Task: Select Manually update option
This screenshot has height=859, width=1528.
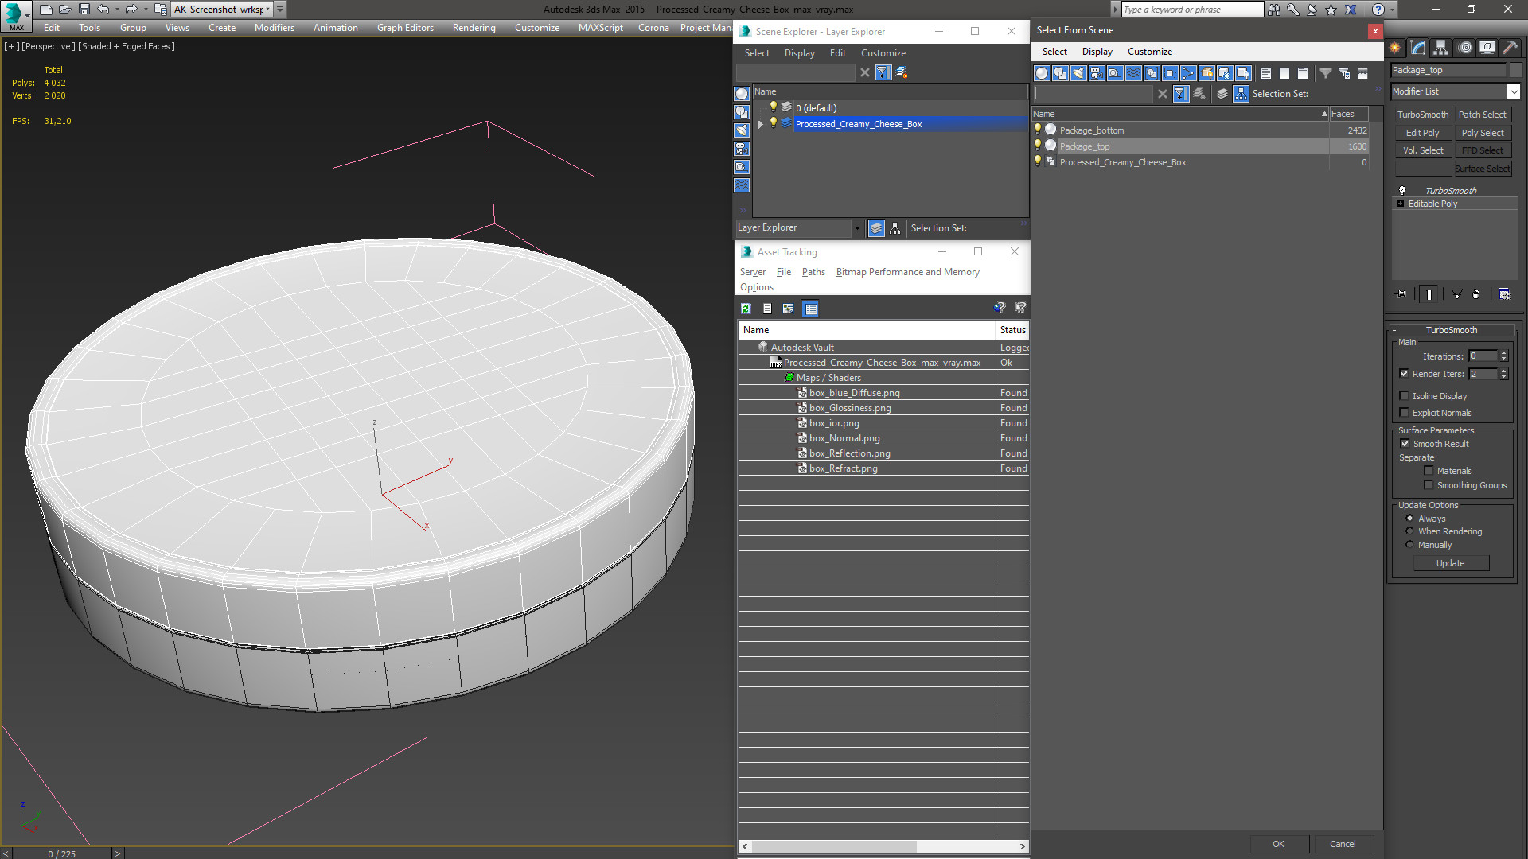Action: click(x=1409, y=545)
